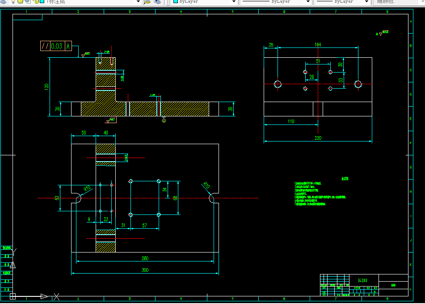Click the UCS origin icon at bottom-left
Viewport: 425px width, 304px height.
(13, 296)
